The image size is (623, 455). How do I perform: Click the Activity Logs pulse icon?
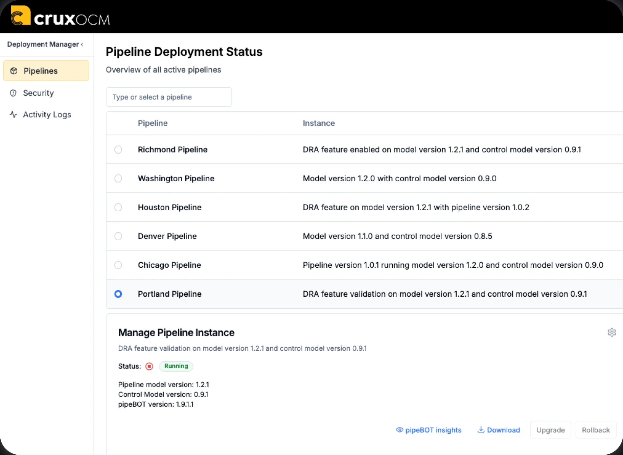point(13,114)
